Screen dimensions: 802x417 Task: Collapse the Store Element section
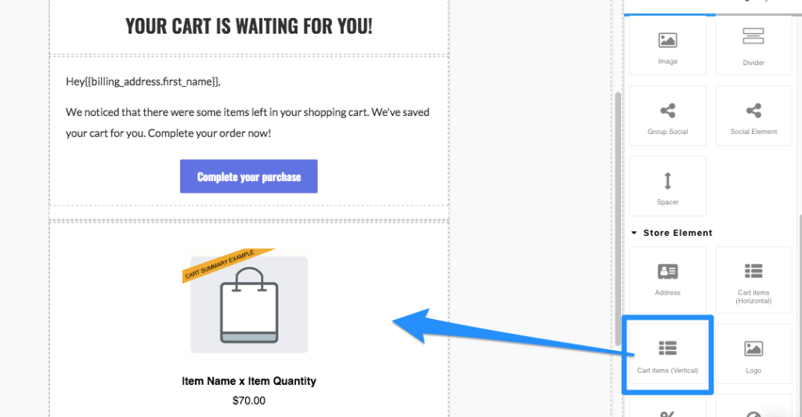point(634,233)
